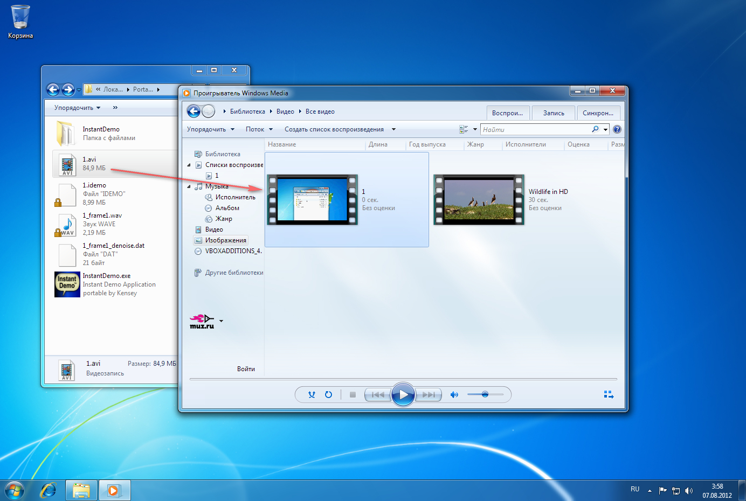Go to the previous track button

tap(377, 395)
